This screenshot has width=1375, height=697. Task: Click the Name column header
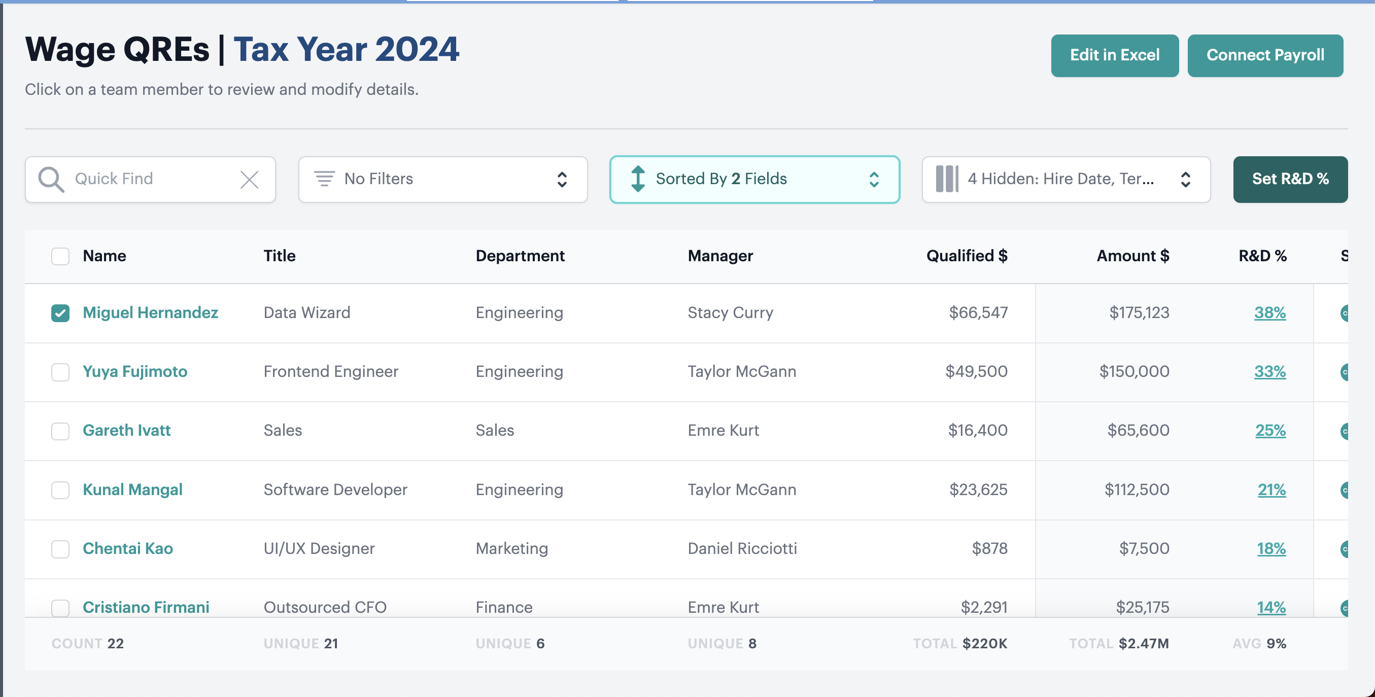click(105, 256)
